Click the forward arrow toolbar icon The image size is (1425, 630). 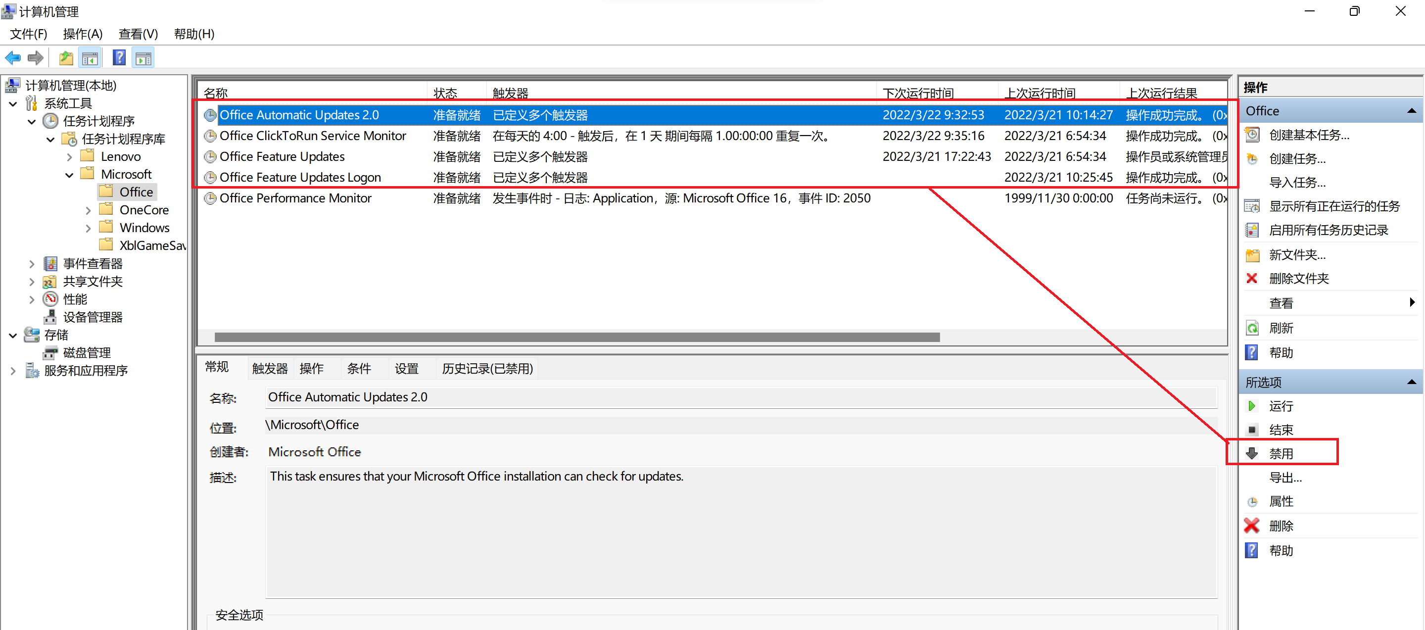pyautogui.click(x=36, y=57)
